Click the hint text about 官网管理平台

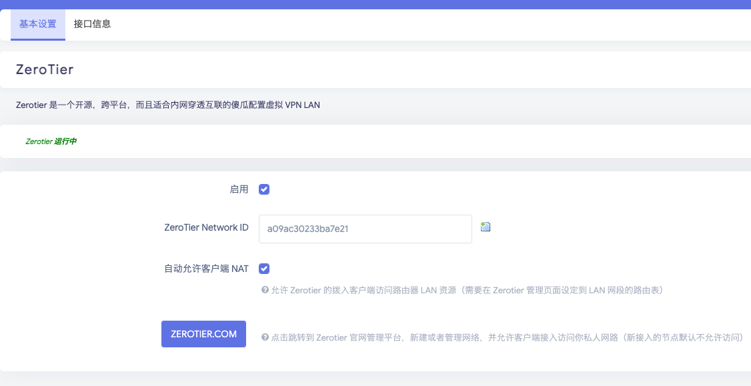click(507, 337)
